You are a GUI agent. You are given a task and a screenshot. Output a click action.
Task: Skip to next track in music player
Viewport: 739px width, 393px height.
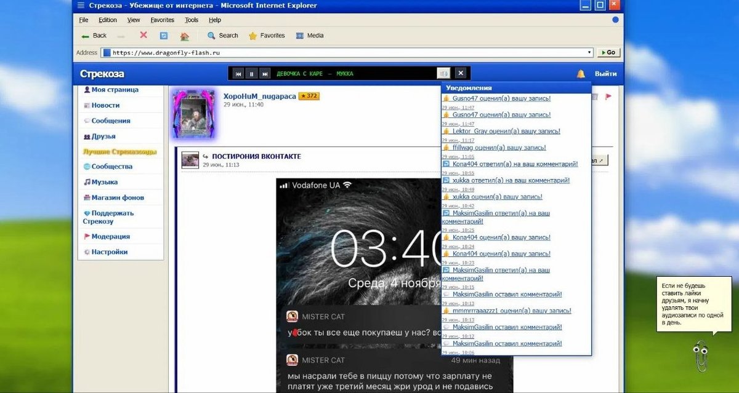coord(265,74)
